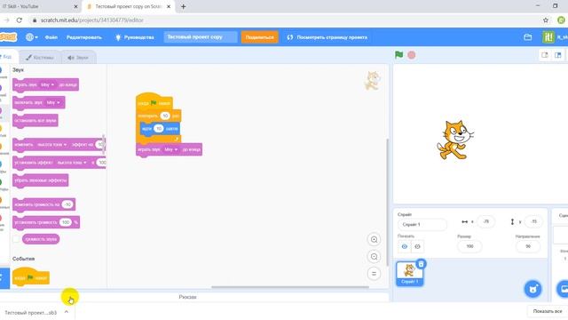This screenshot has height=320, width=568.
Task: Click the green flag to run project
Action: click(398, 55)
